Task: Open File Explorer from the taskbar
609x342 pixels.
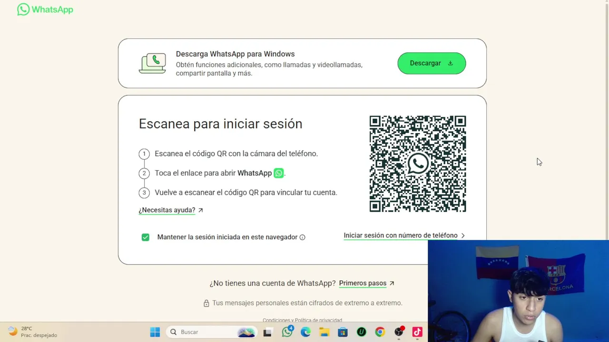Action: coord(324,332)
